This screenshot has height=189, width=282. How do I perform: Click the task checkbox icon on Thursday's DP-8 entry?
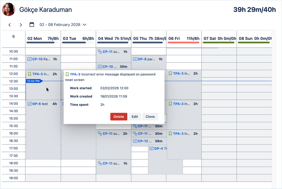tap(135, 59)
